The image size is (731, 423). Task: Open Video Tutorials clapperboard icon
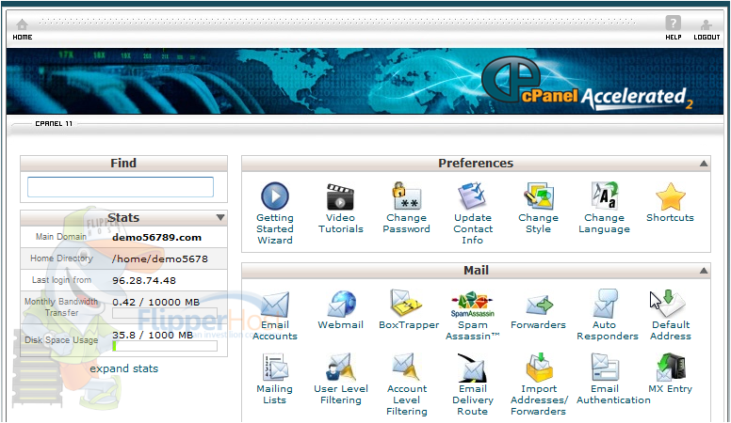(x=340, y=196)
